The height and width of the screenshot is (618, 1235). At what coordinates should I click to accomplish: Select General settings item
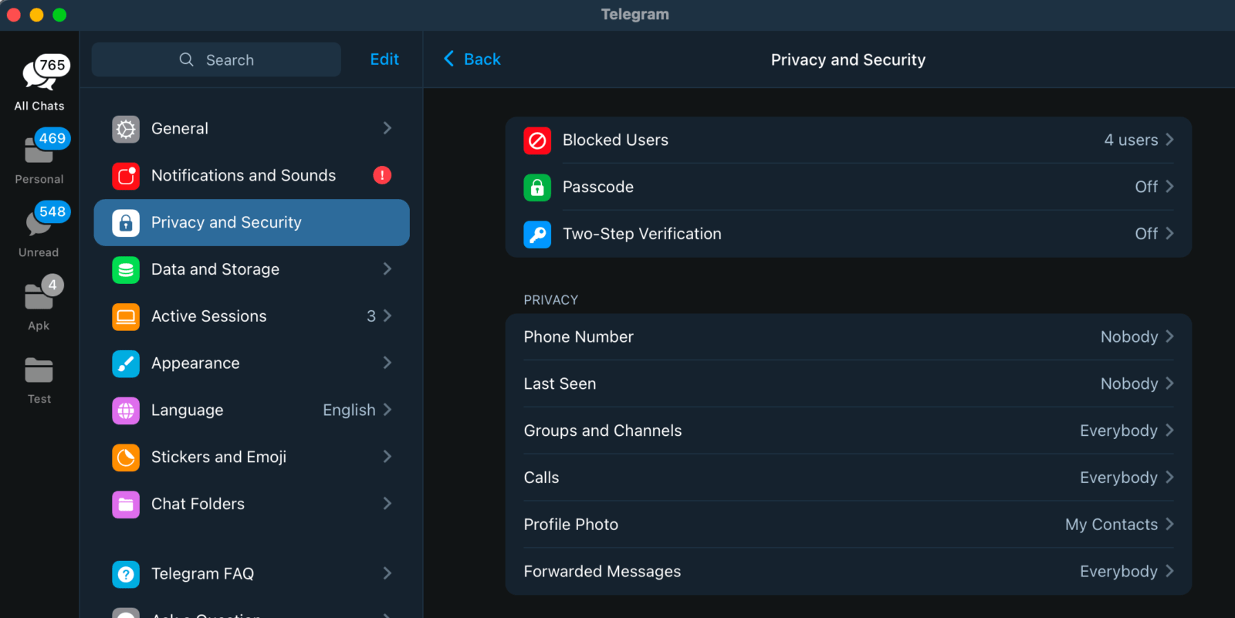point(252,129)
